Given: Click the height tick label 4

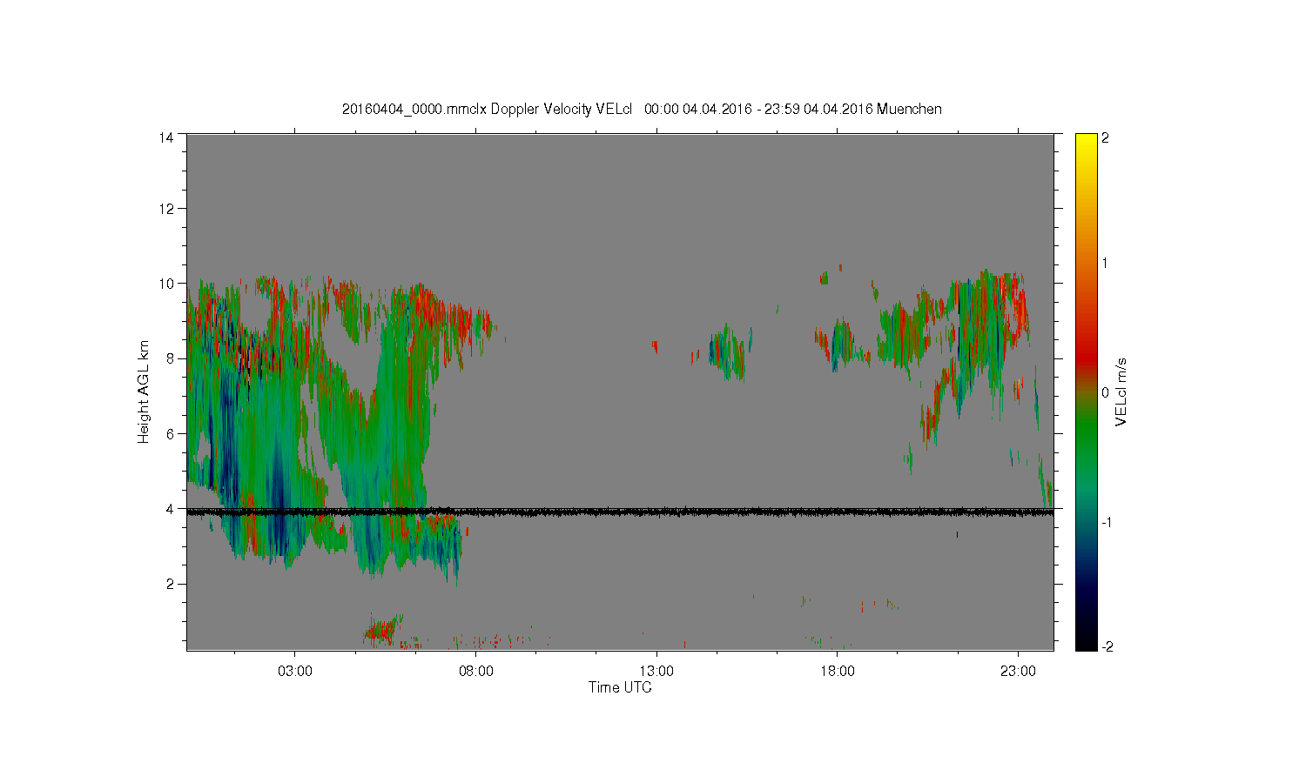Looking at the screenshot, I should pyautogui.click(x=170, y=508).
